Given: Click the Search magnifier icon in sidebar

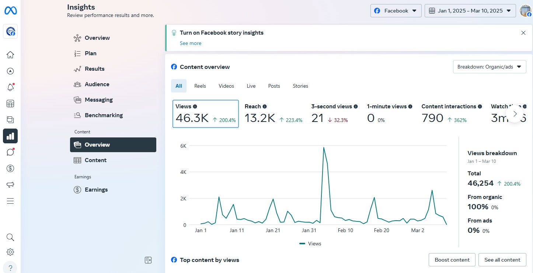Looking at the screenshot, I should 10,237.
